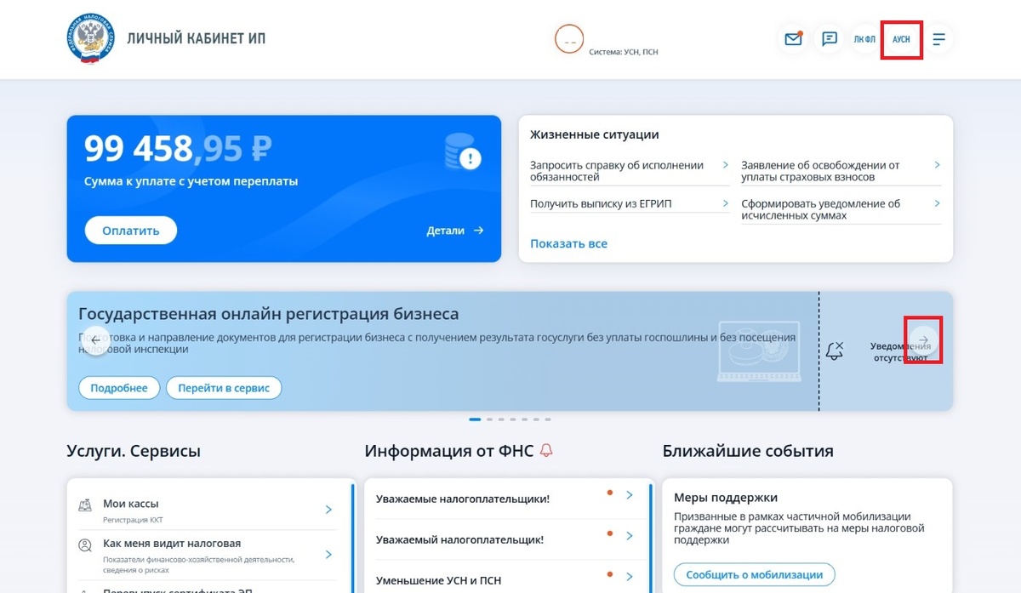Click the Оплатить button
The image size is (1021, 593).
coord(130,231)
